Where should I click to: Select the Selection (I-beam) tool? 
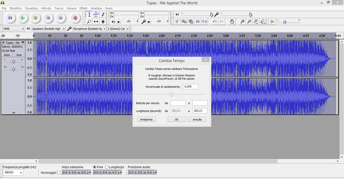[x=89, y=15]
